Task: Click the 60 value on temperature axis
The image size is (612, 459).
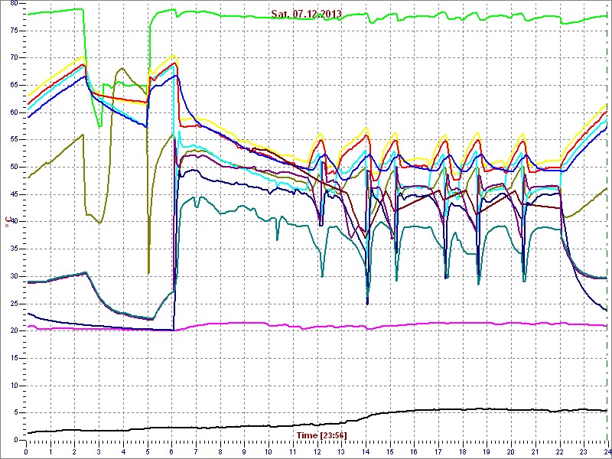Action: tap(14, 112)
